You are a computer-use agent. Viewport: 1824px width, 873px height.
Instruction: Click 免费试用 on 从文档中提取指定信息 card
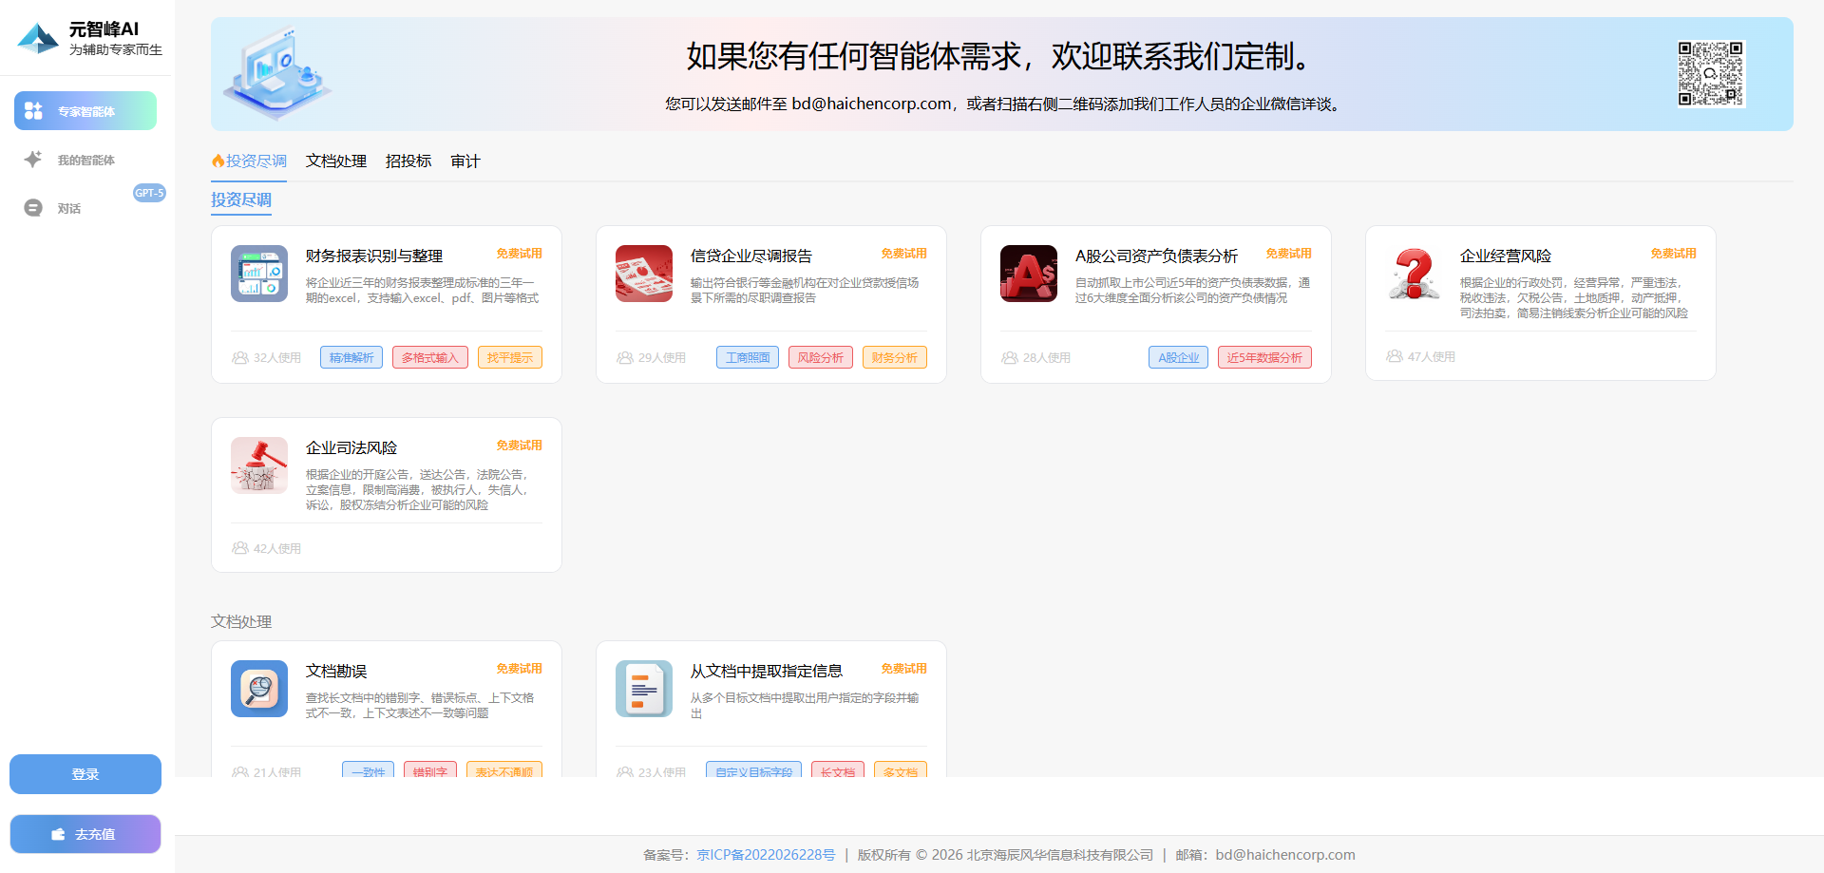pos(903,669)
